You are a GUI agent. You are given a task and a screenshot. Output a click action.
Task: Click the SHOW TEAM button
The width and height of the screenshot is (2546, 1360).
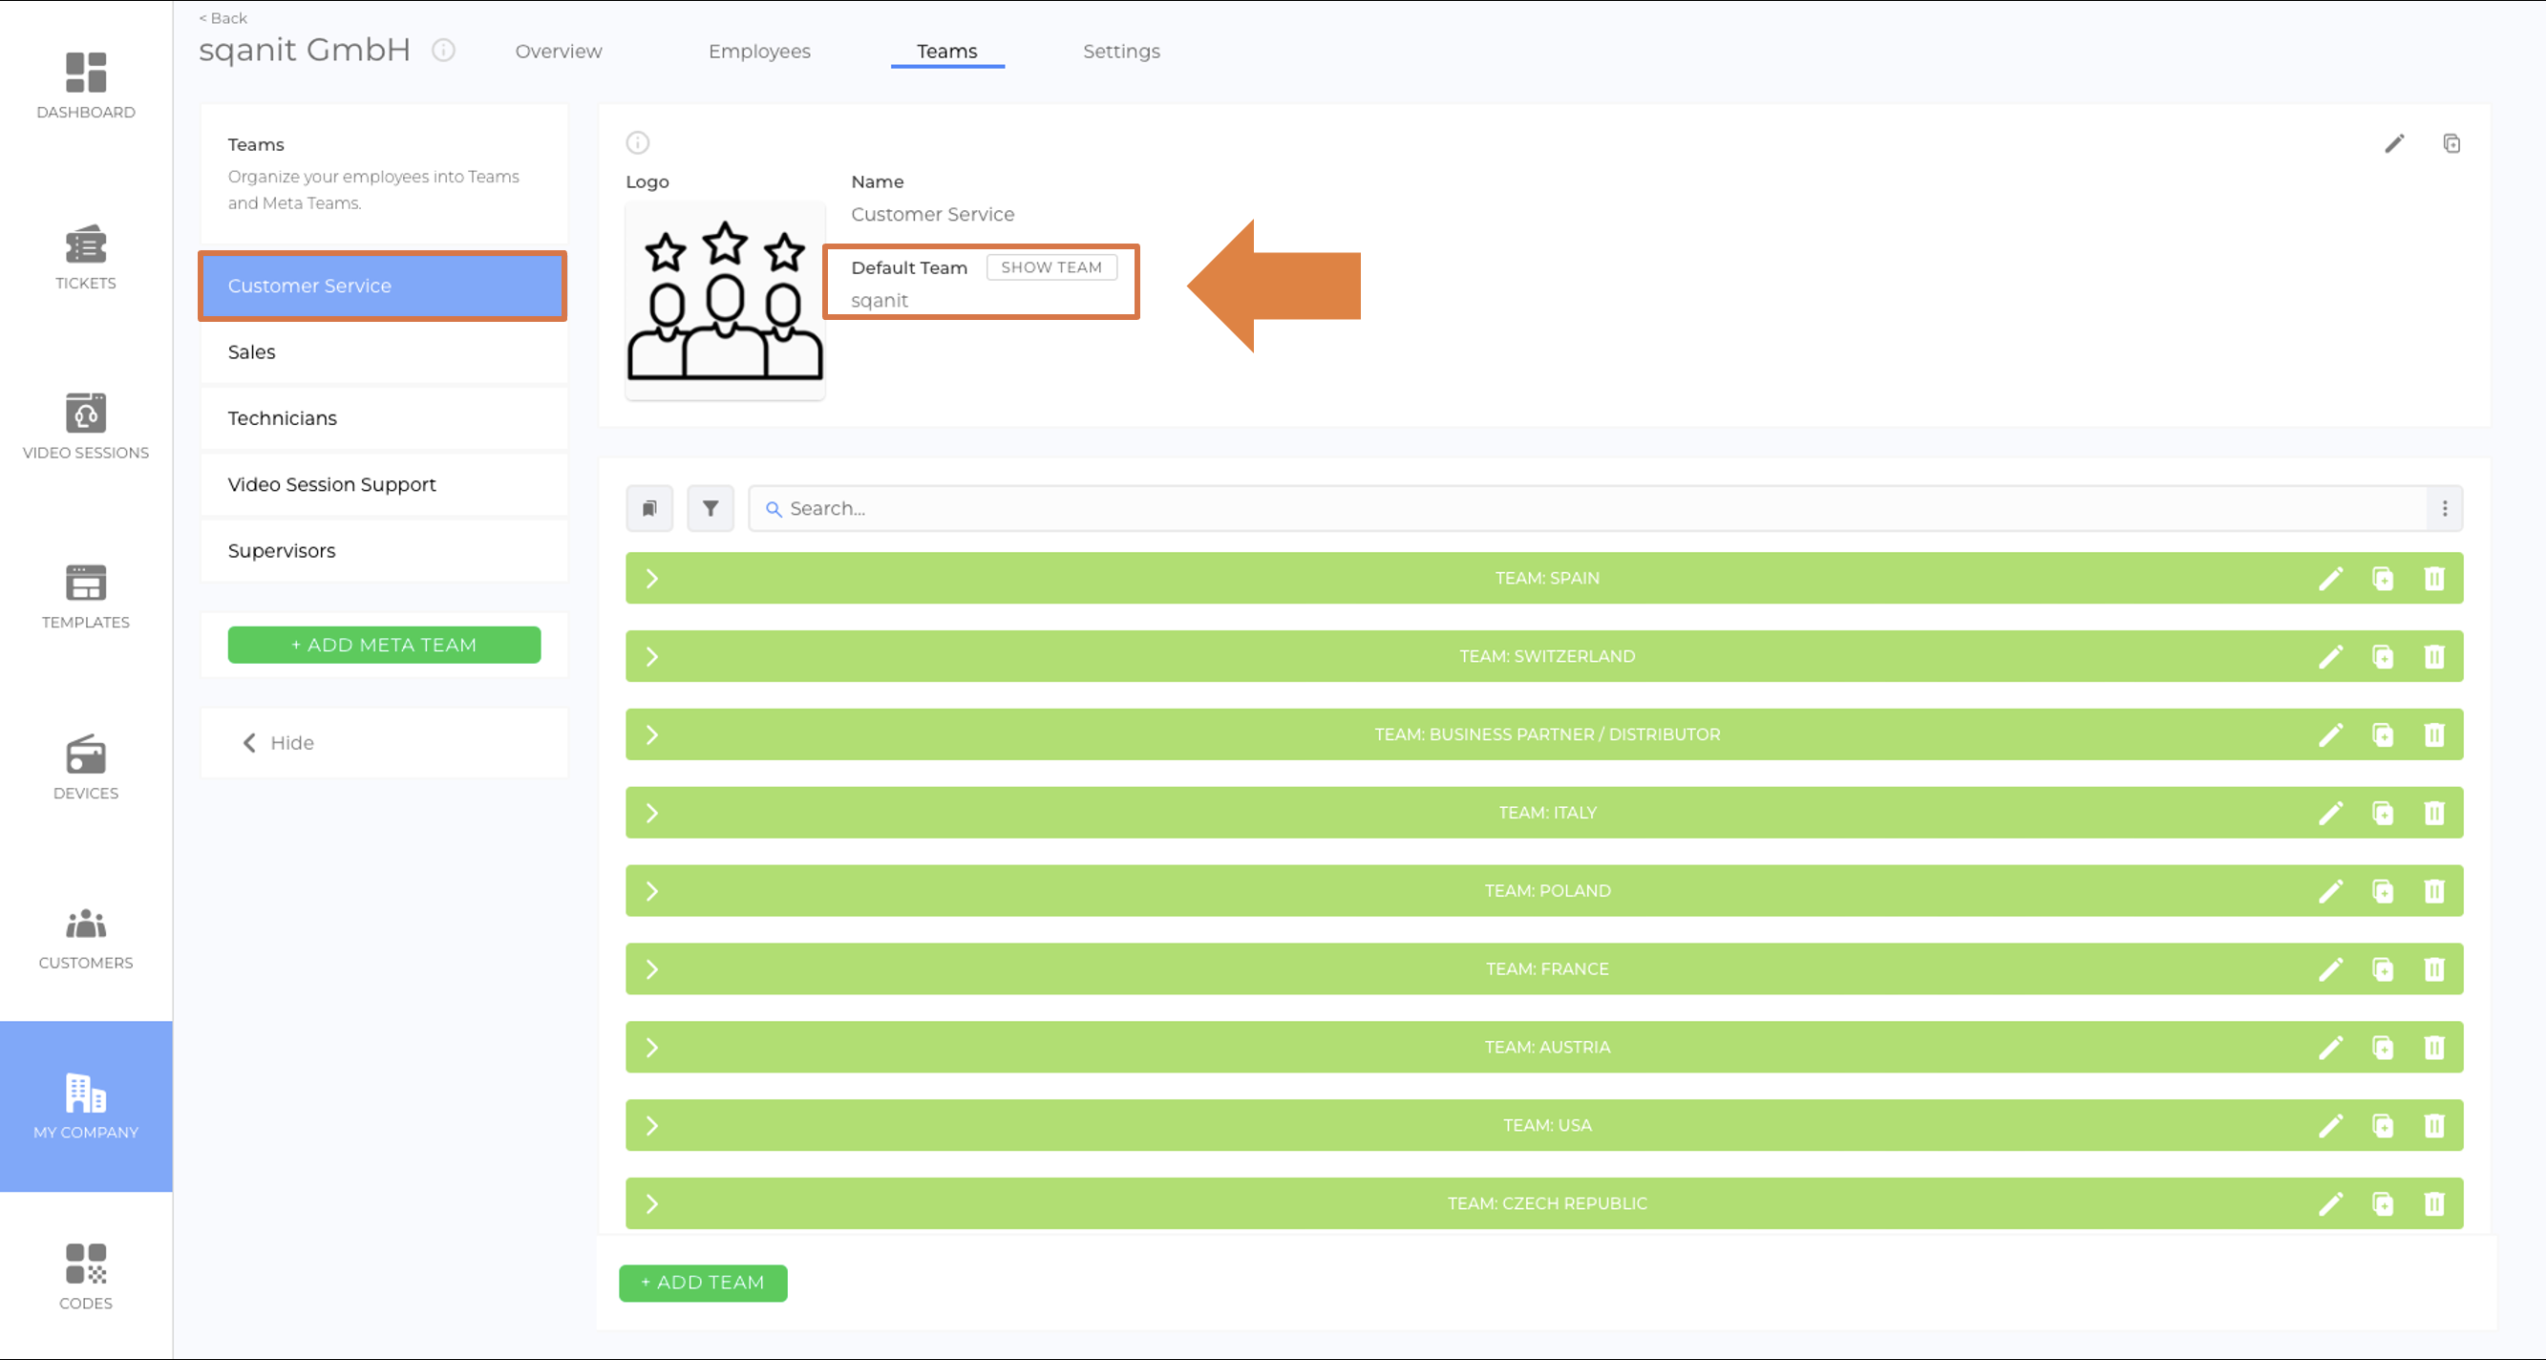tap(1050, 266)
